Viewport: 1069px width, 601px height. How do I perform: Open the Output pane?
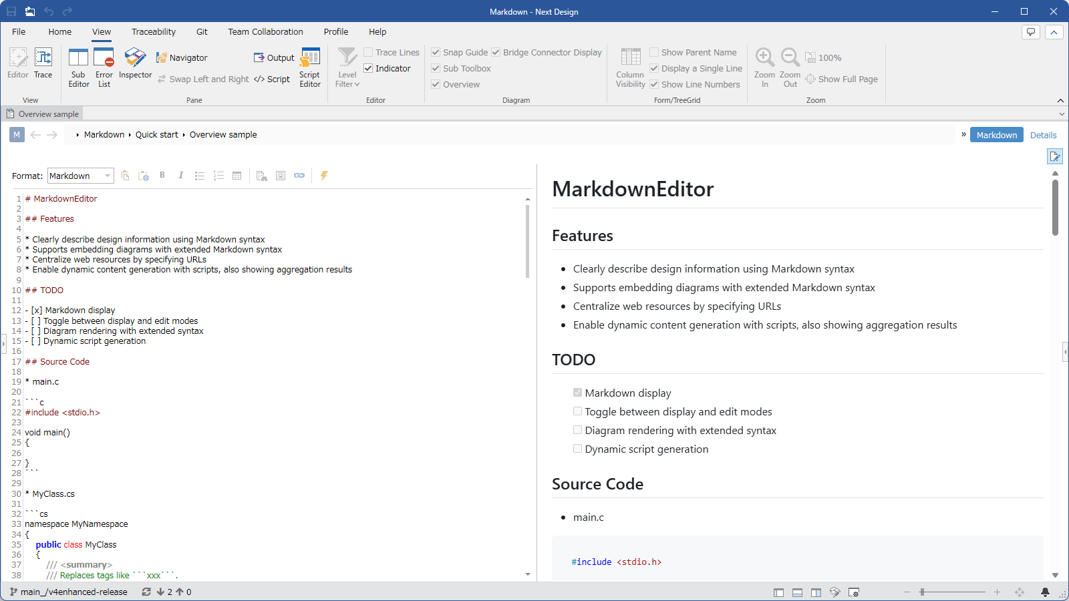tap(274, 58)
